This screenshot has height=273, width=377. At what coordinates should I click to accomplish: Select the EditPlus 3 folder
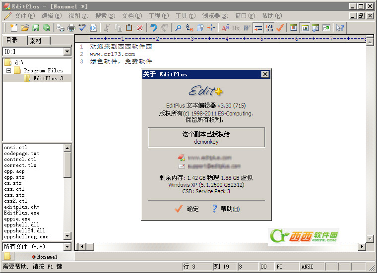click(48, 78)
